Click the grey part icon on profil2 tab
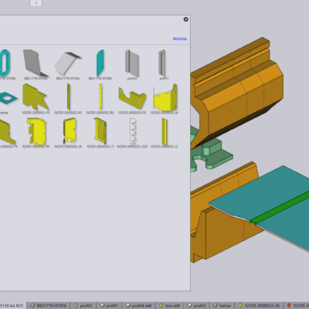Screen dimensions: 309x309 point(76,306)
